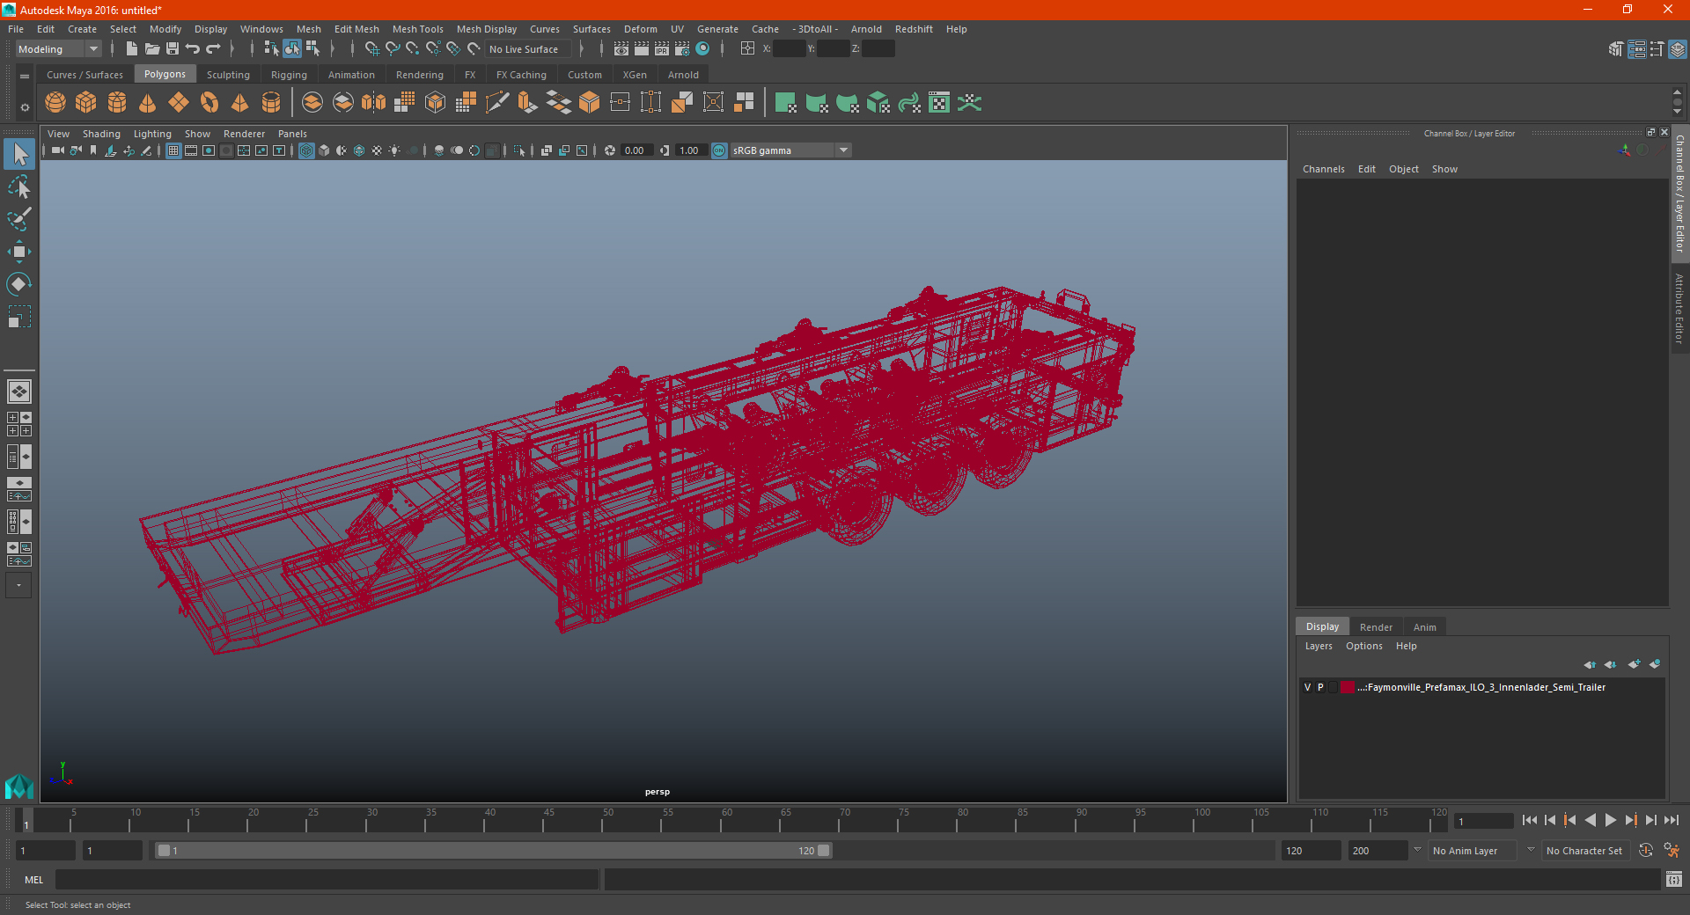
Task: Switch to the Anim layer tab
Action: 1424,627
